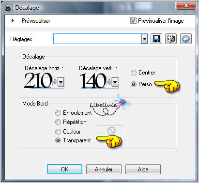Screen dimensions: 199x183
Task: Click the Aide button
Action: click(x=143, y=169)
